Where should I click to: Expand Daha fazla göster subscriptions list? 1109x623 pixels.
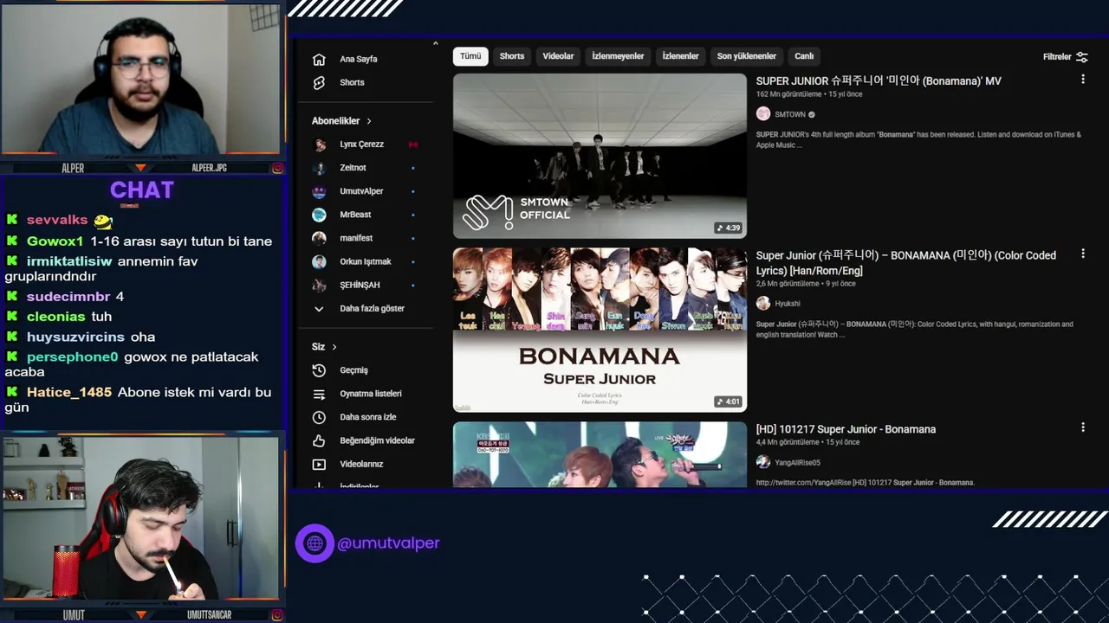360,309
